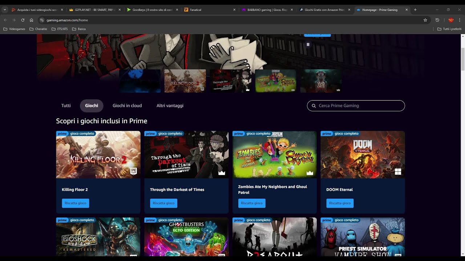Open the Killing Floor 2 cover image

98,155
